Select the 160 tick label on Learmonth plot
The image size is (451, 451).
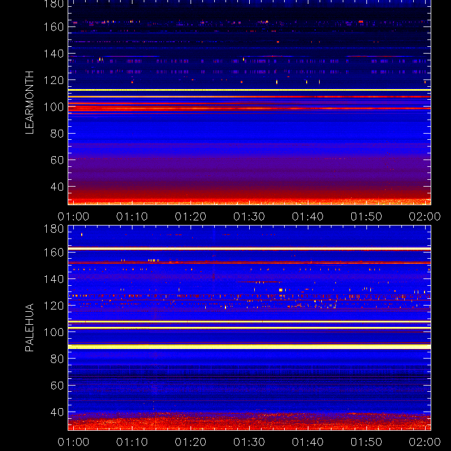tap(54, 27)
